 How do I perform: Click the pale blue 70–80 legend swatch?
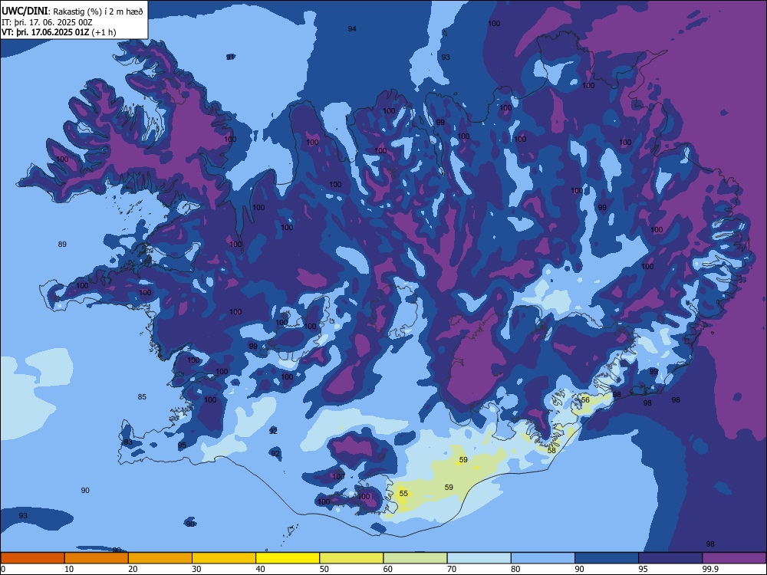click(x=479, y=558)
